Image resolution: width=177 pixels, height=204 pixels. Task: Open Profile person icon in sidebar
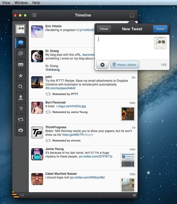[x=21, y=98]
